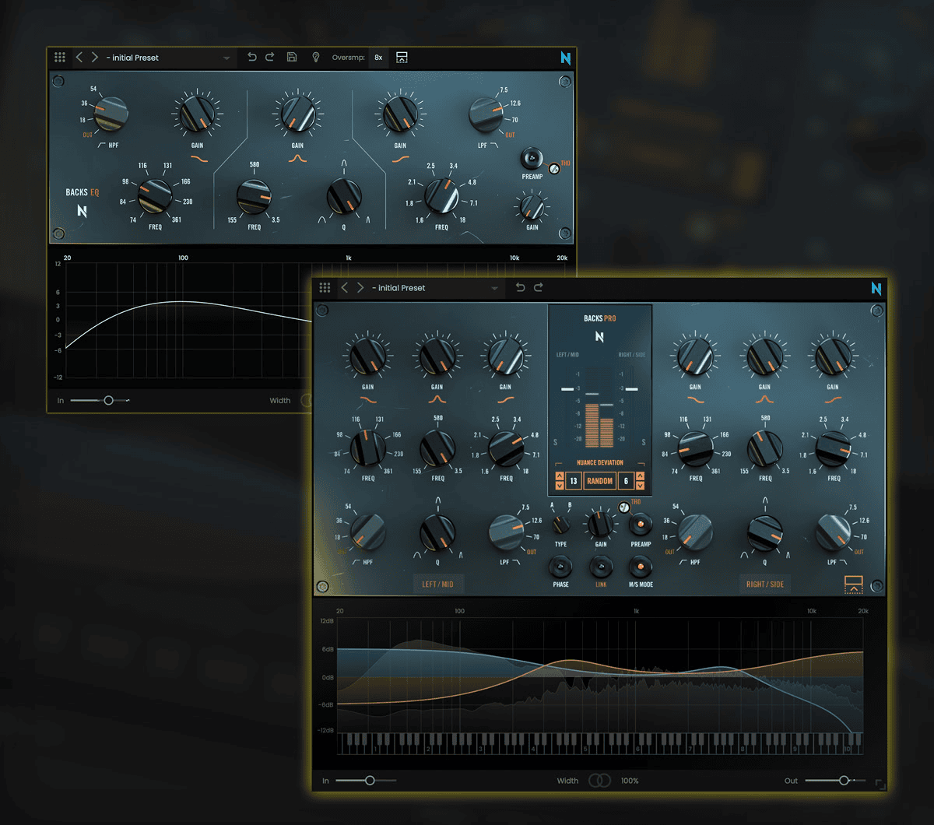
Task: Click the analyzer collapse icon in Backs EQ toolbar
Action: [402, 58]
